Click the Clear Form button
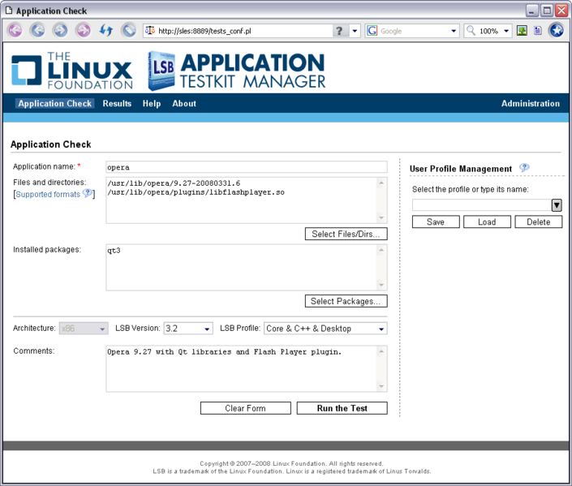The height and width of the screenshot is (486, 572). point(246,408)
